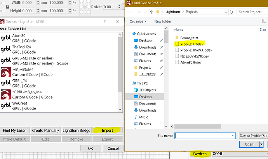Select the WeCreat device entry

[x=59, y=106]
